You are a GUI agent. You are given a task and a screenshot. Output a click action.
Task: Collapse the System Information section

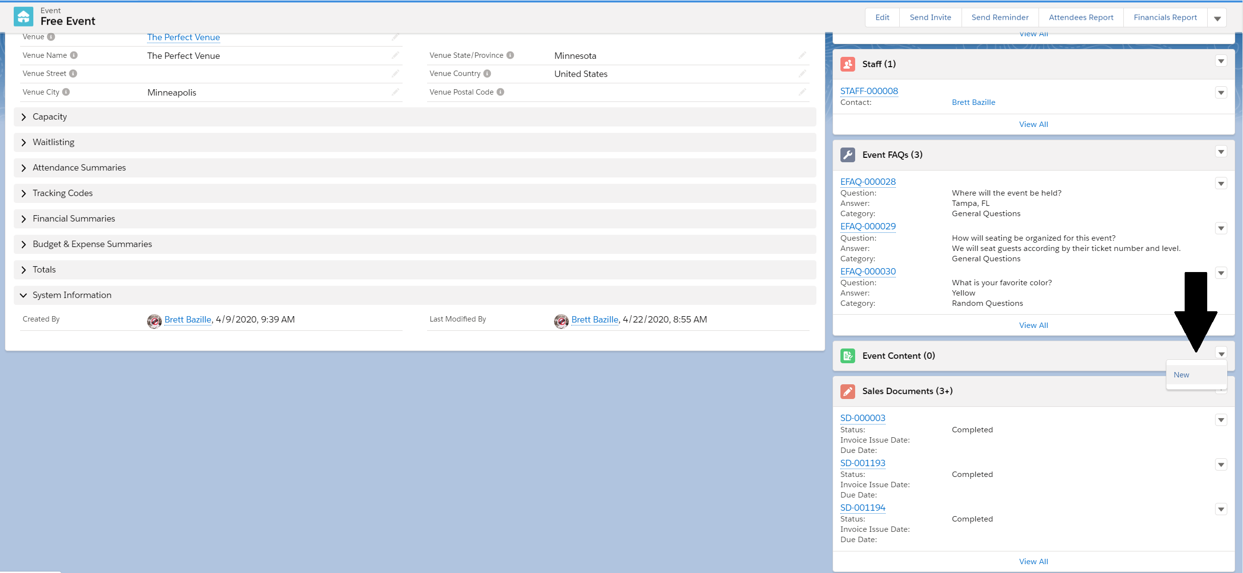[24, 296]
